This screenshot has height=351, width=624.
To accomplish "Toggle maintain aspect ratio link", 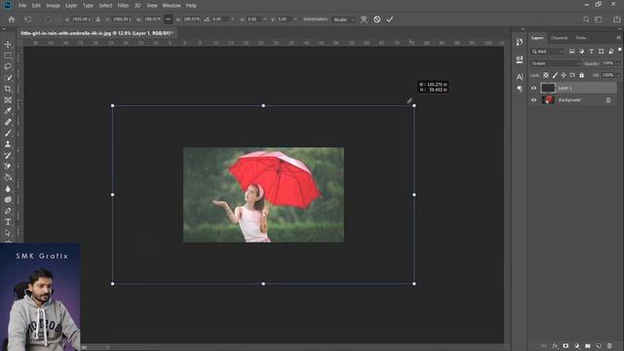I will coord(169,19).
